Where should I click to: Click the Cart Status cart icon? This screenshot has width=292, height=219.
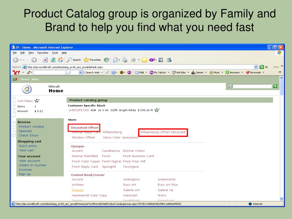click(37, 101)
